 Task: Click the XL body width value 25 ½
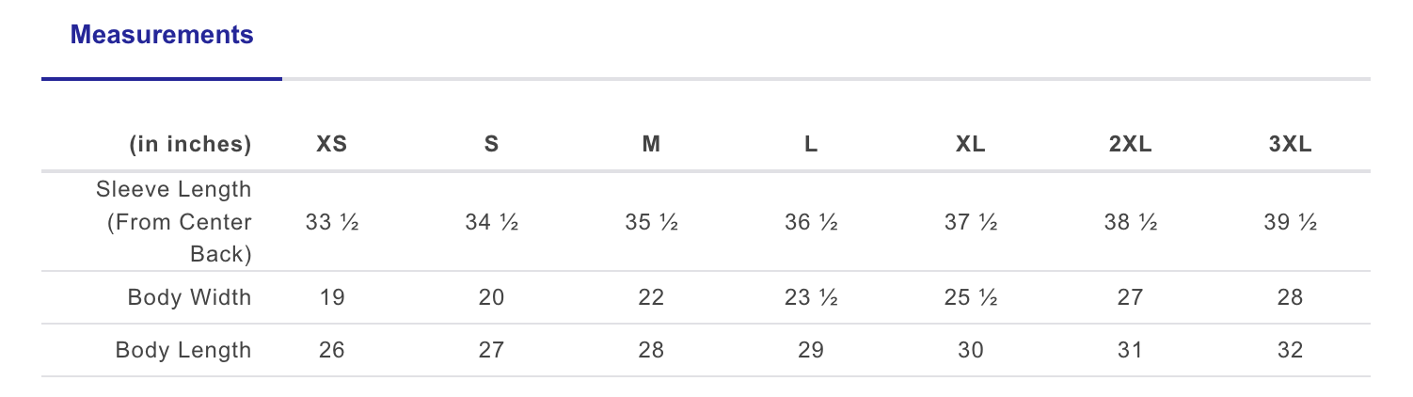click(x=970, y=298)
